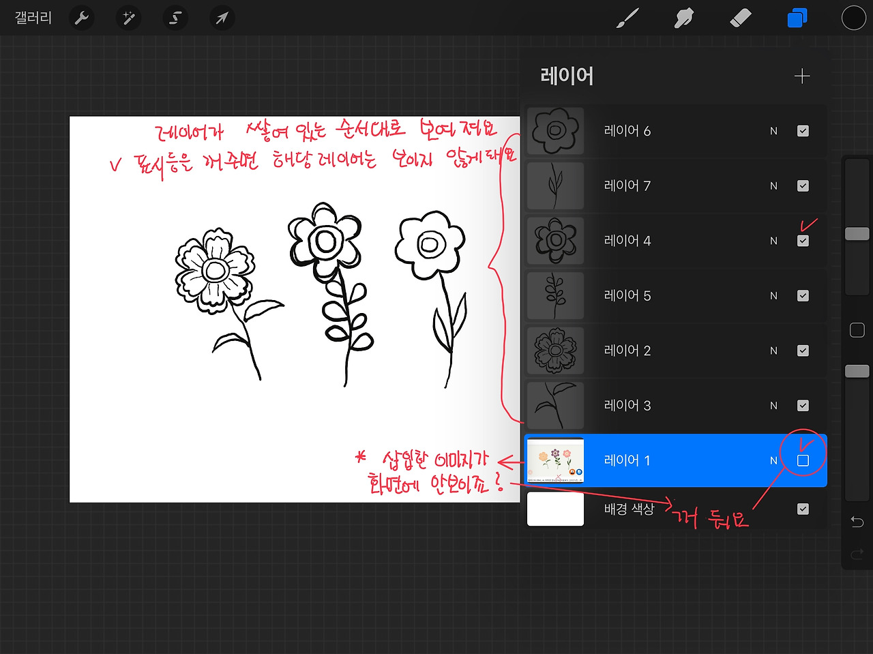Select 레이어 7 stem thumbnail

tap(556, 185)
